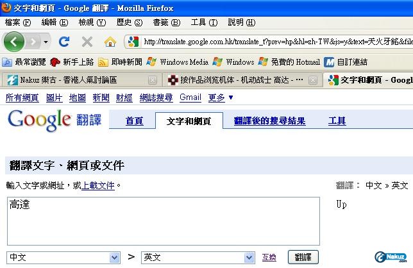Open the 工具 (T) menu
The width and height of the screenshot is (413, 268).
204,22
